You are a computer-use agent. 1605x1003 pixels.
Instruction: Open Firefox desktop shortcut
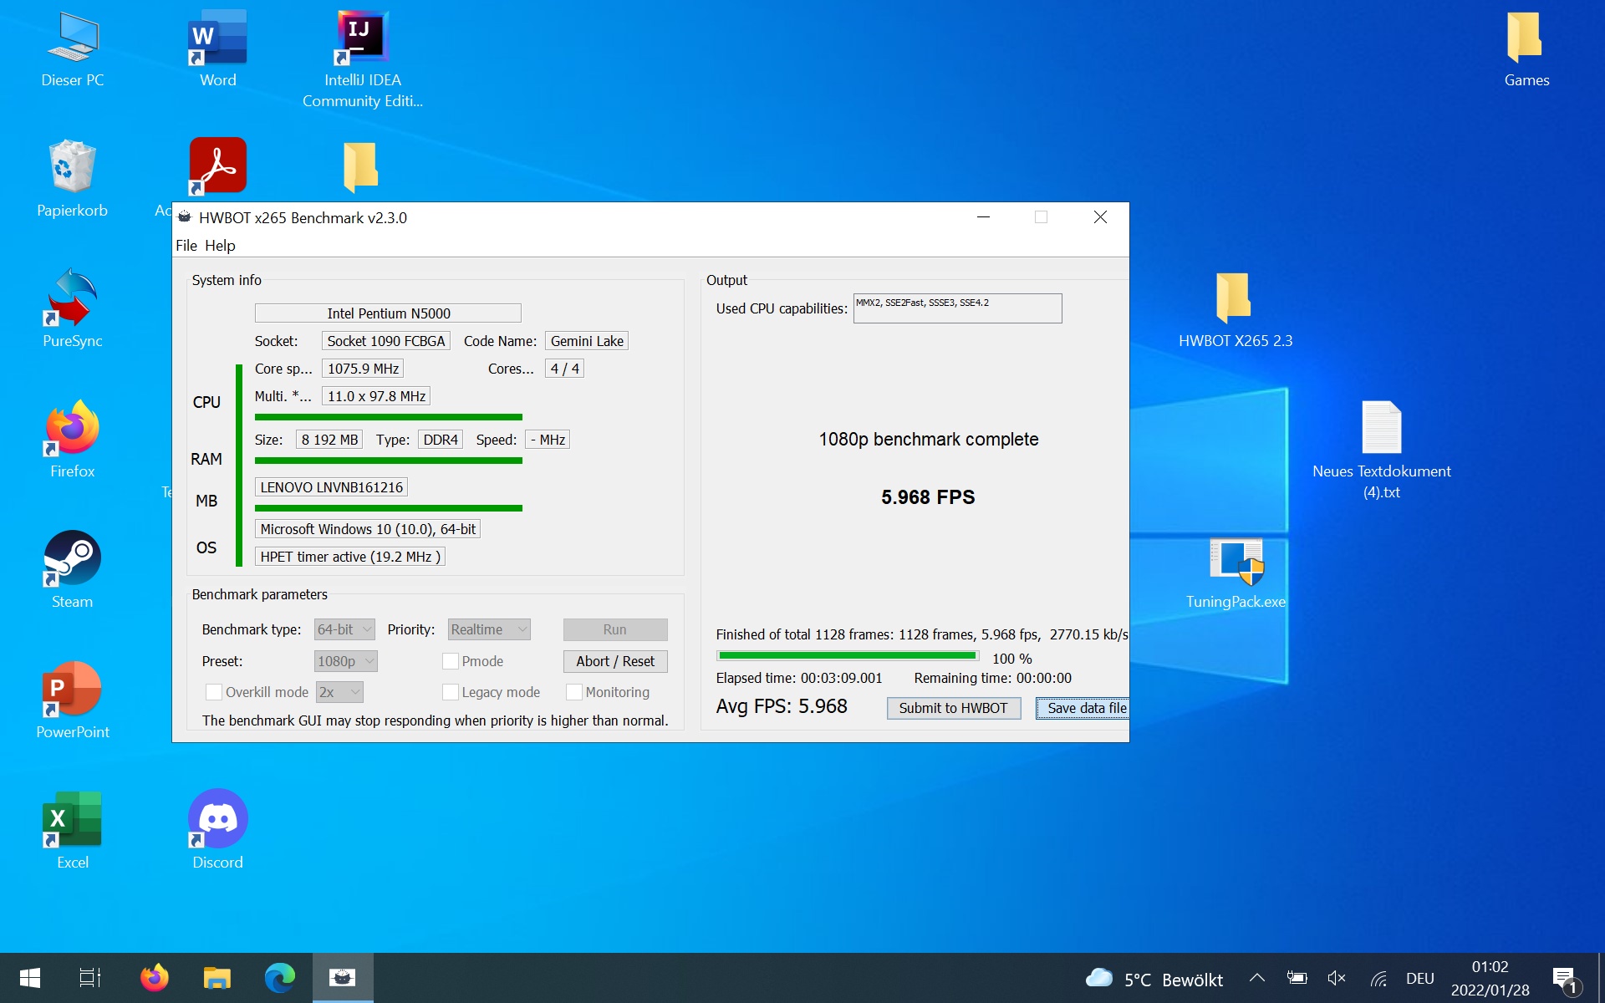click(x=73, y=440)
